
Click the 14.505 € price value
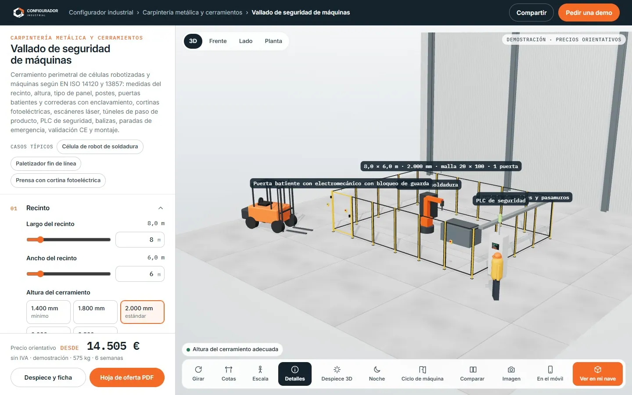113,346
